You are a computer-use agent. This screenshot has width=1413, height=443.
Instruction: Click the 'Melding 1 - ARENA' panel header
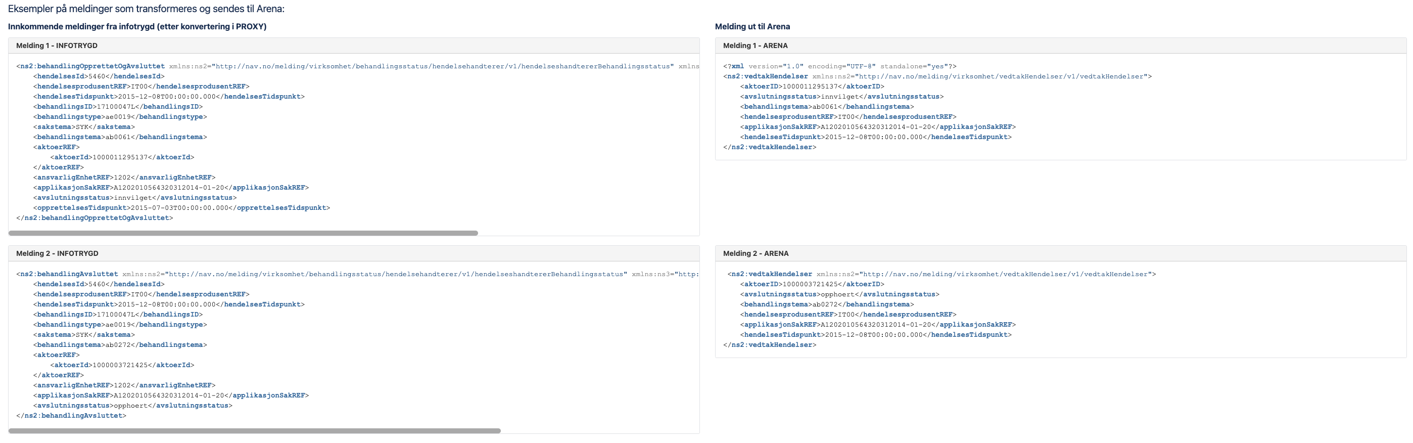tap(1061, 46)
